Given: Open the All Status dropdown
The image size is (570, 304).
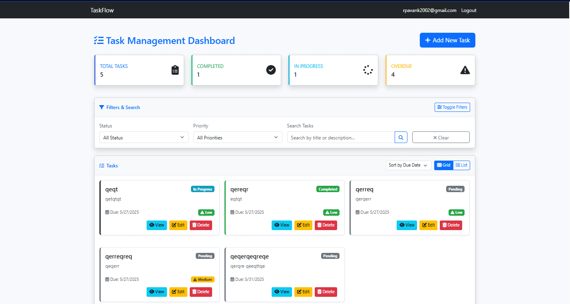Looking at the screenshot, I should [x=143, y=137].
